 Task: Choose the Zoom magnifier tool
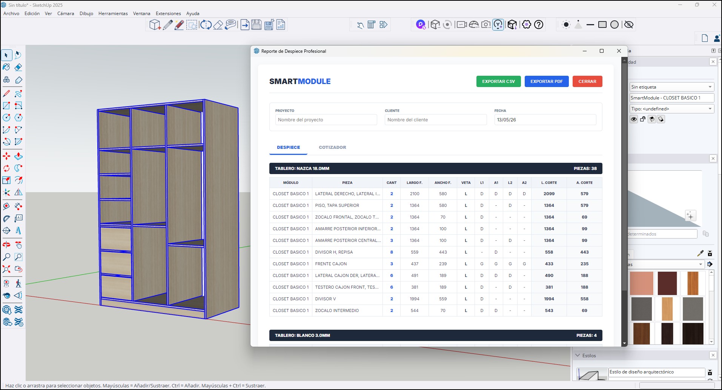[6, 257]
